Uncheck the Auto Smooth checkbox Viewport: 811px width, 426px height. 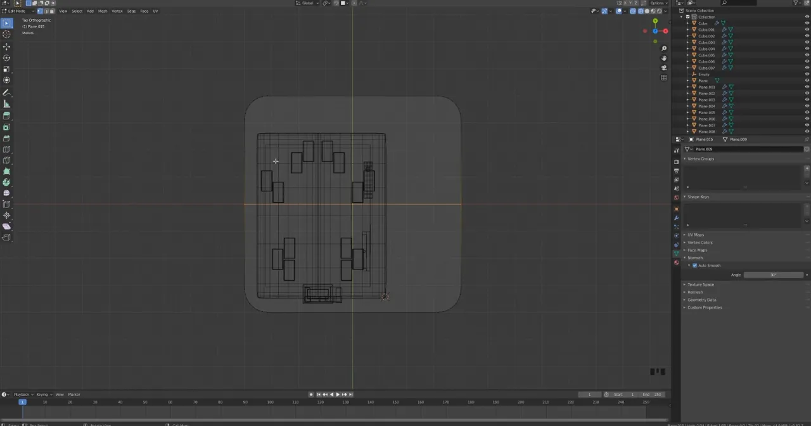pos(694,266)
